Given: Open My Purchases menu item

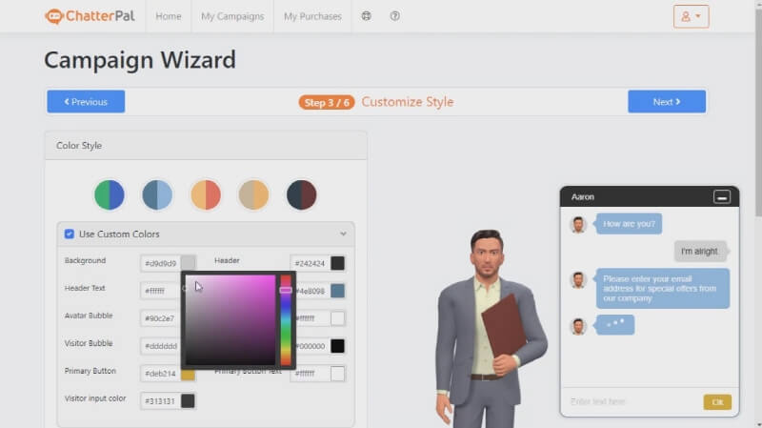Looking at the screenshot, I should (312, 16).
